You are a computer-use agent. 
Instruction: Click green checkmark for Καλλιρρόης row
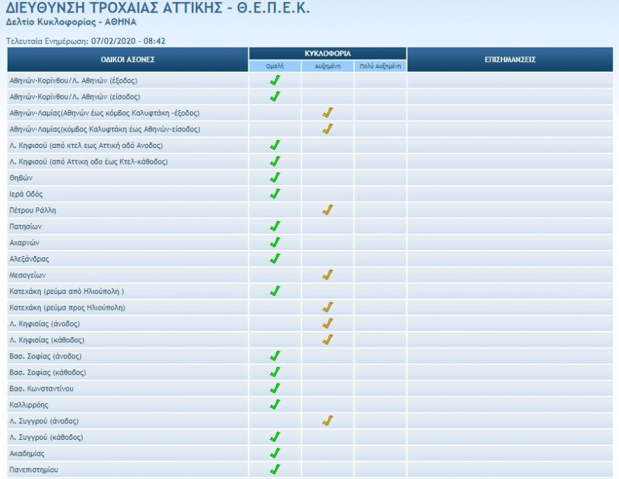[275, 404]
